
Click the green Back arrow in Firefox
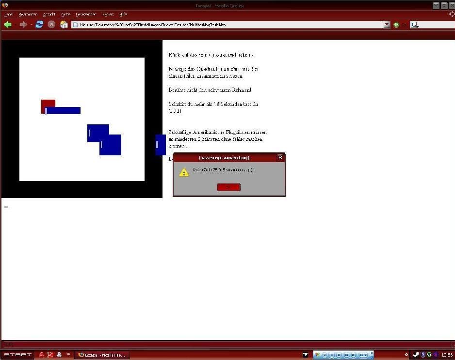click(8, 25)
